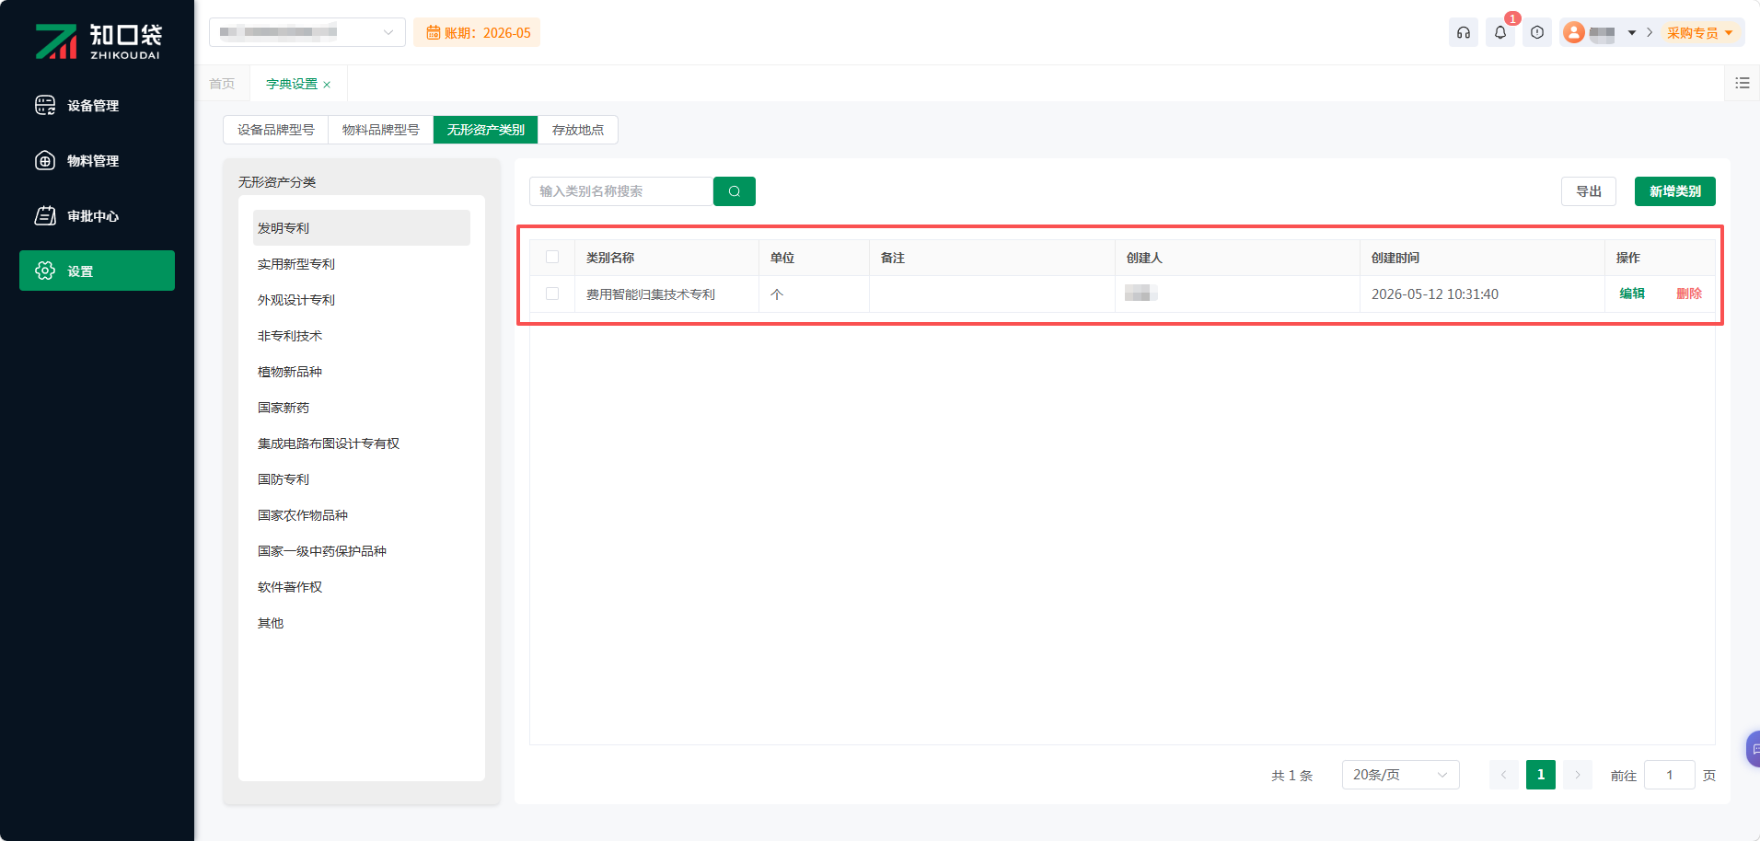
Task: Click the 审批中心 clipboard icon
Action: [x=45, y=215]
